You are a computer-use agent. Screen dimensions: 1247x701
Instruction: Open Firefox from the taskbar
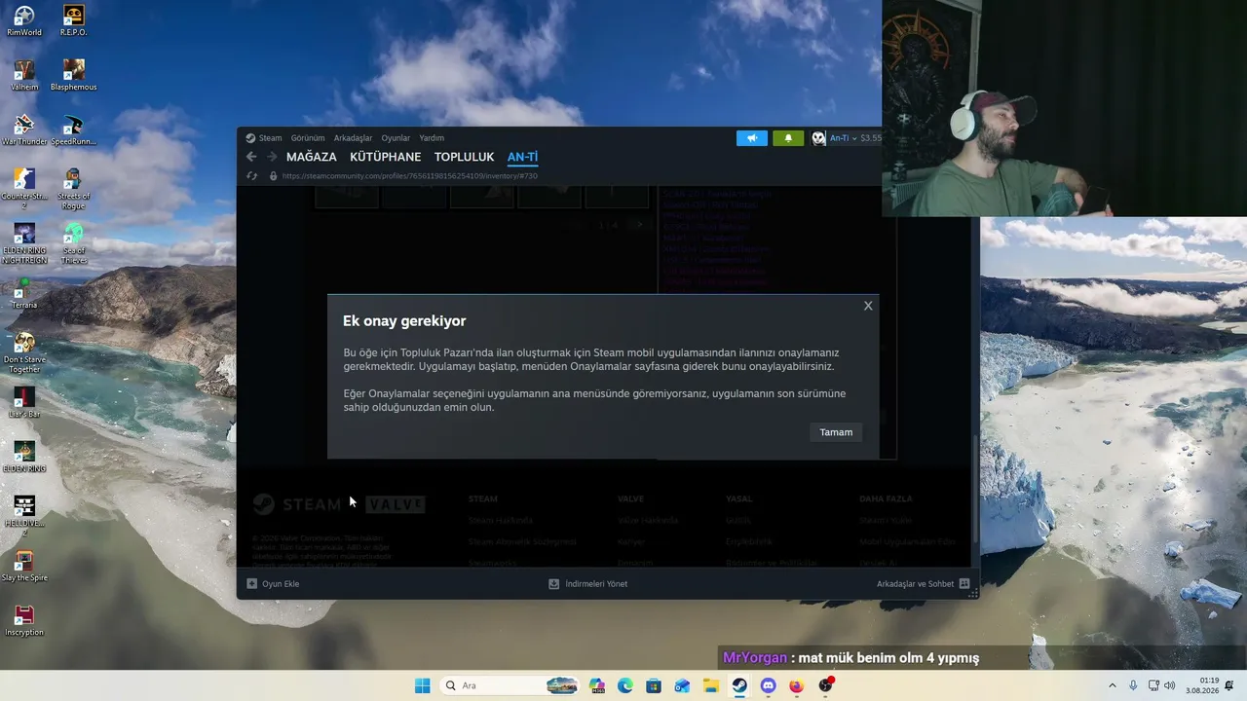tap(797, 685)
